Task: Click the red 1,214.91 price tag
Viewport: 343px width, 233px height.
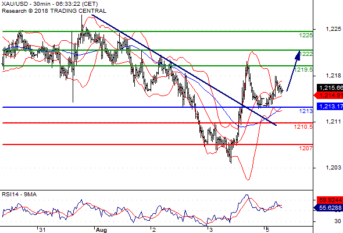Action: (328, 96)
